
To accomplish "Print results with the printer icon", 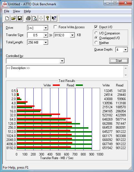I will pyautogui.click(x=28, y=18).
